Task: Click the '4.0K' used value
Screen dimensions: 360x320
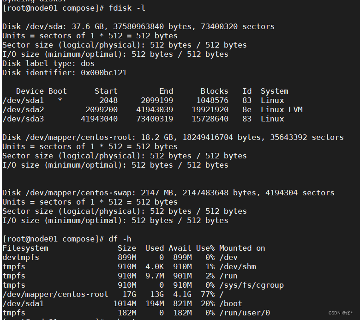Action: [155, 267]
